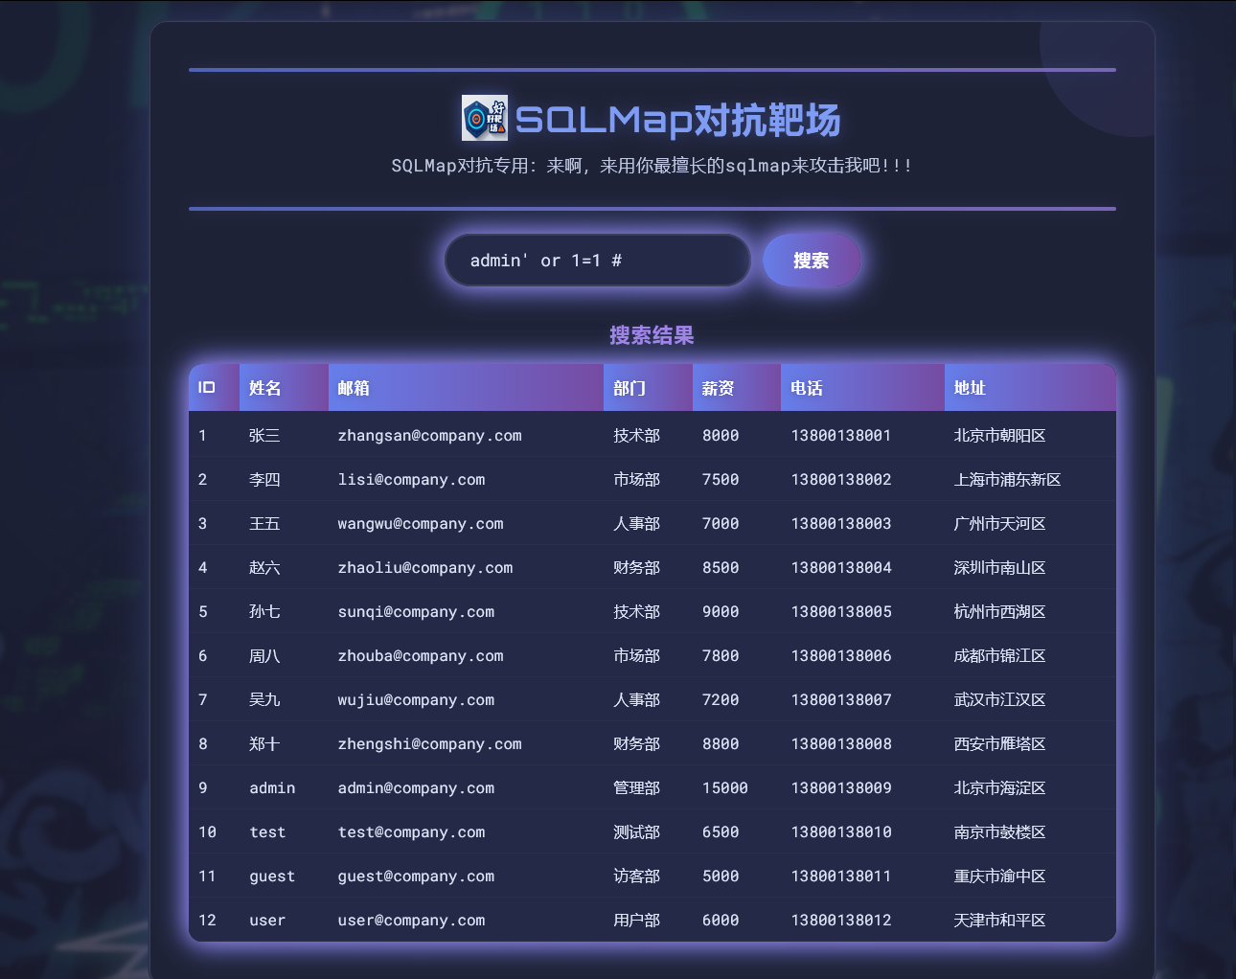Click the SQLMap target range logo icon
1236x979 pixels.
pyautogui.click(x=485, y=119)
